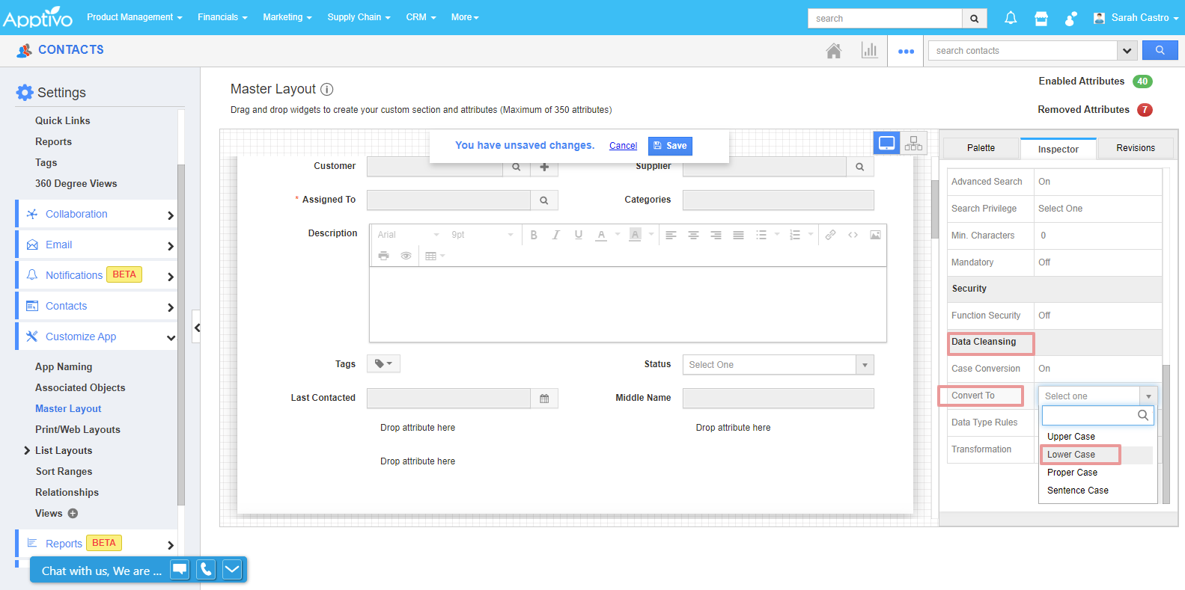Image resolution: width=1185 pixels, height=590 pixels.
Task: Open Status Select One dropdown
Action: click(x=778, y=365)
